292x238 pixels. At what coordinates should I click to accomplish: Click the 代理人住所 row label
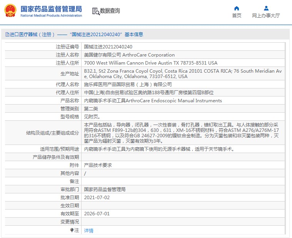(67, 93)
